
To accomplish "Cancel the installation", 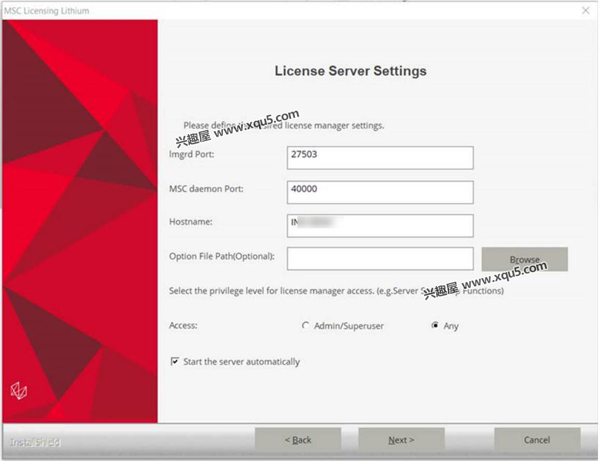I will (537, 440).
